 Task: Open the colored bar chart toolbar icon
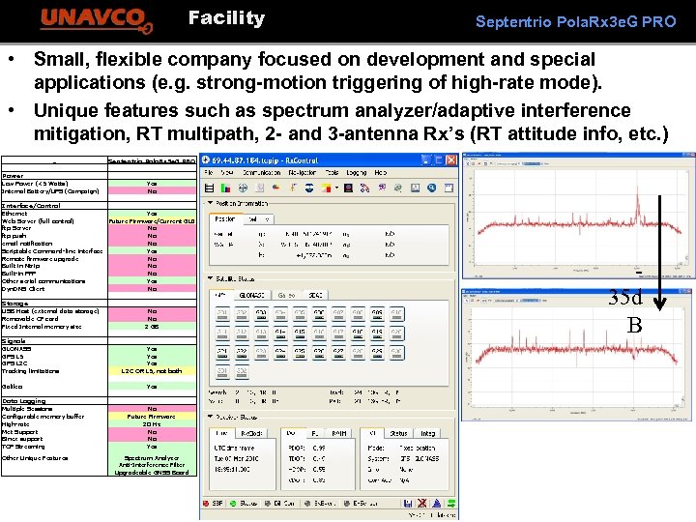pyautogui.click(x=225, y=188)
